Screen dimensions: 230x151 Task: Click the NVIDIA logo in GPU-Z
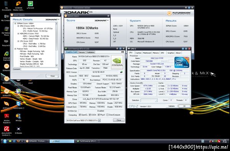(x=117, y=62)
